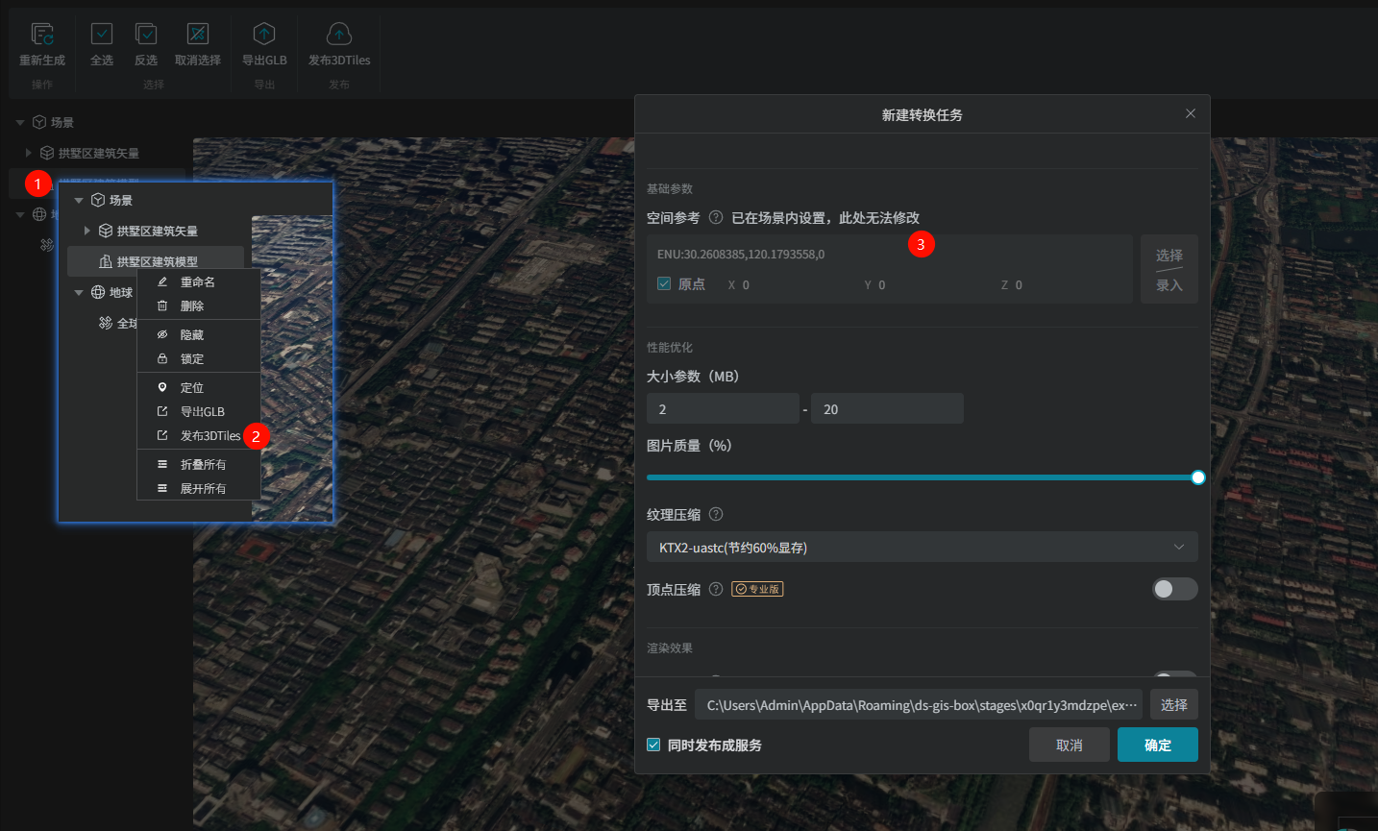Click the 重新生成 regenerate toolbar icon
1378x831 pixels.
42,36
